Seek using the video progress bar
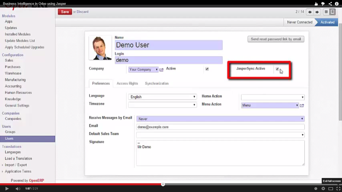Screen dimensions: 342x192 pyautogui.click(x=171, y=184)
